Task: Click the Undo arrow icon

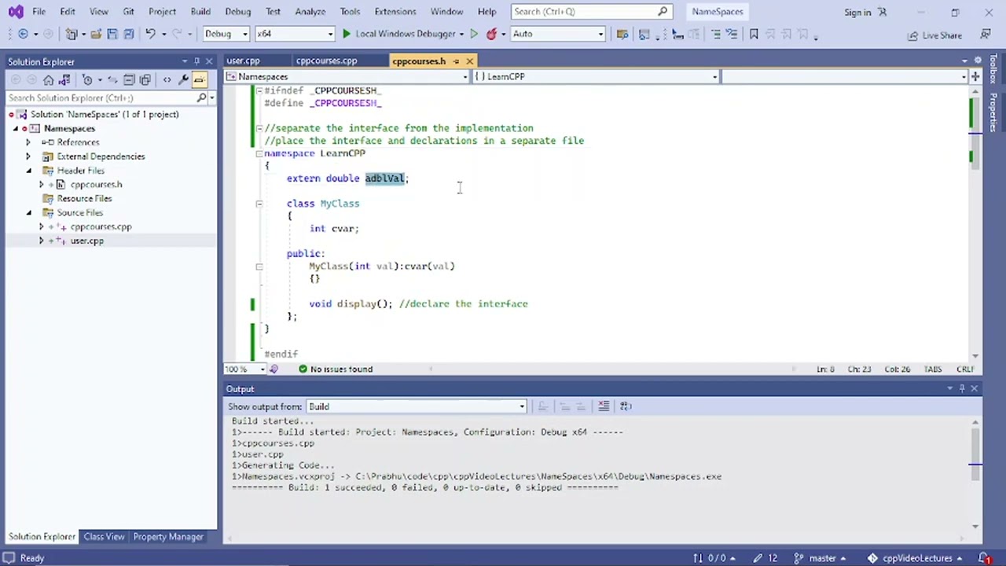Action: tap(149, 34)
